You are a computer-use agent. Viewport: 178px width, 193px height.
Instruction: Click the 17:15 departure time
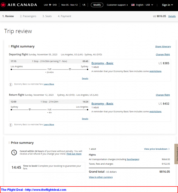(14, 61)
